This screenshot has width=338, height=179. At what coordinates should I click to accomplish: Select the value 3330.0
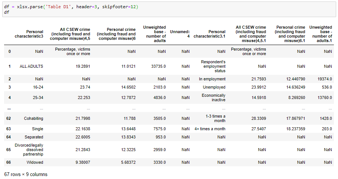(x=159, y=162)
